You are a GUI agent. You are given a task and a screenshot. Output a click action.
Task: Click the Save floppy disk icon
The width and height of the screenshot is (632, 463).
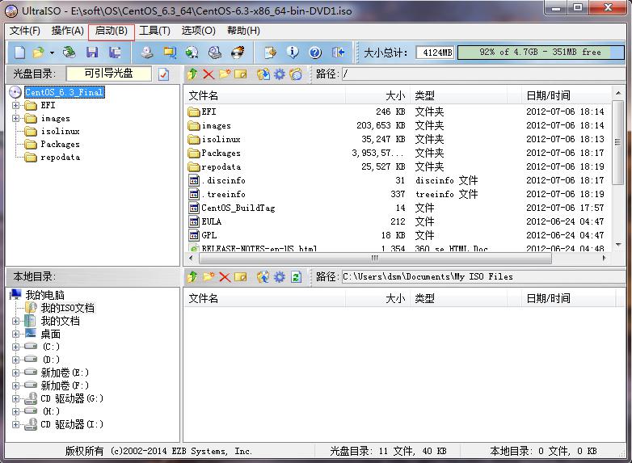pyautogui.click(x=92, y=53)
